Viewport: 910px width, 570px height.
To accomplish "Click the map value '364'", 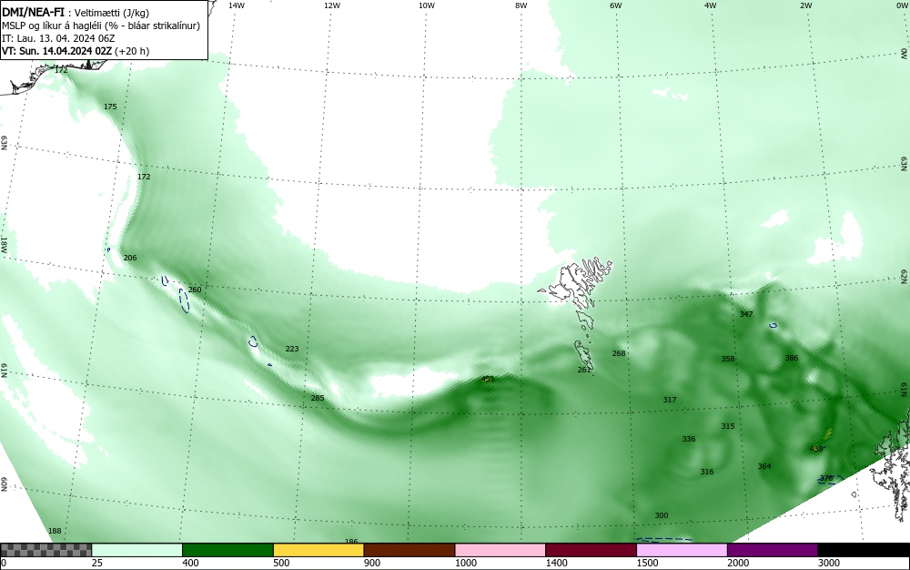I will 764,466.
